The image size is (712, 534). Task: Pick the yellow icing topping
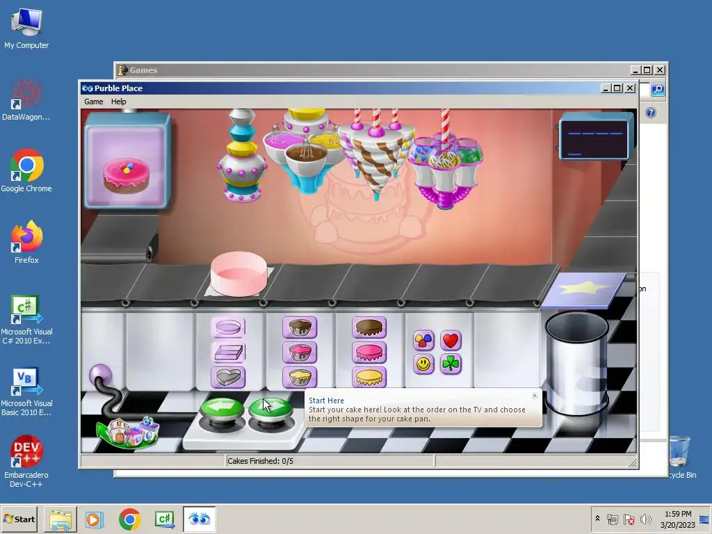pos(369,378)
